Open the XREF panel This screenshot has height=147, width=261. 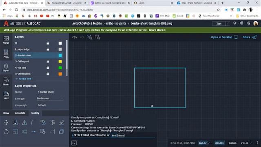pyautogui.click(x=6, y=95)
